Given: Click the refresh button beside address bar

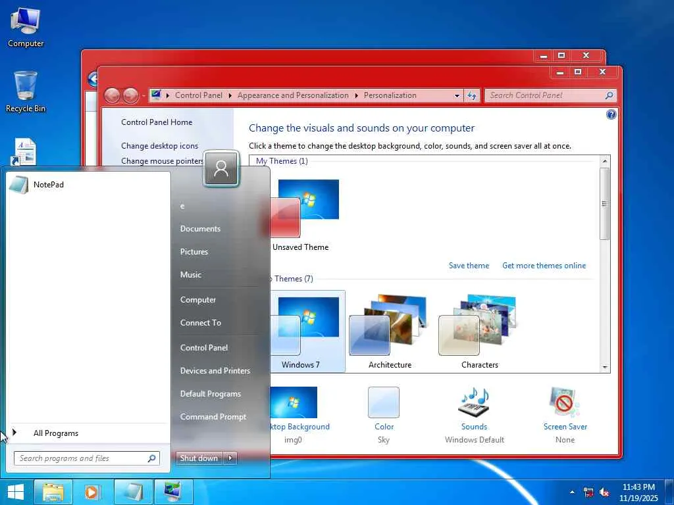Looking at the screenshot, I should tap(471, 95).
